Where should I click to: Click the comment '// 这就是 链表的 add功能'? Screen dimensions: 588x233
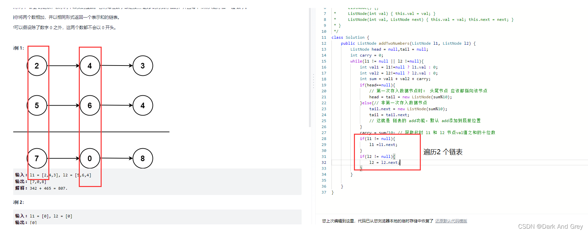(425, 121)
